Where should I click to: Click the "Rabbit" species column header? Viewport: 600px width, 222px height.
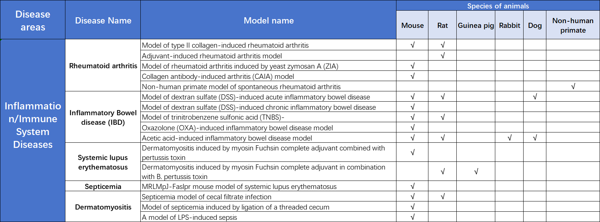[x=509, y=25]
